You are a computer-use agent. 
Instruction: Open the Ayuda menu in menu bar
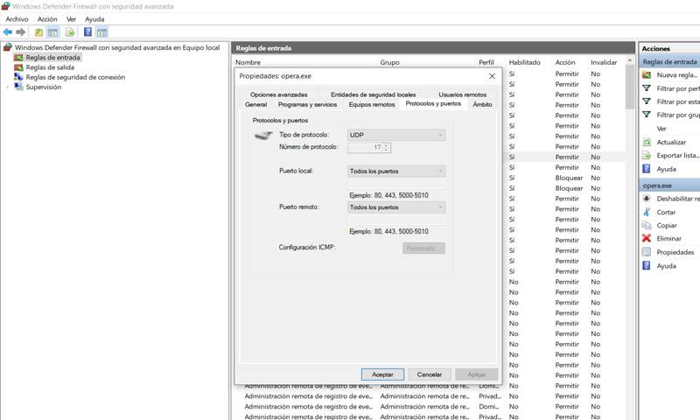94,19
